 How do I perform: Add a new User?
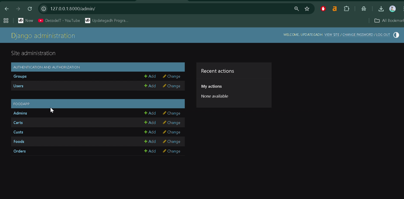[x=150, y=86]
